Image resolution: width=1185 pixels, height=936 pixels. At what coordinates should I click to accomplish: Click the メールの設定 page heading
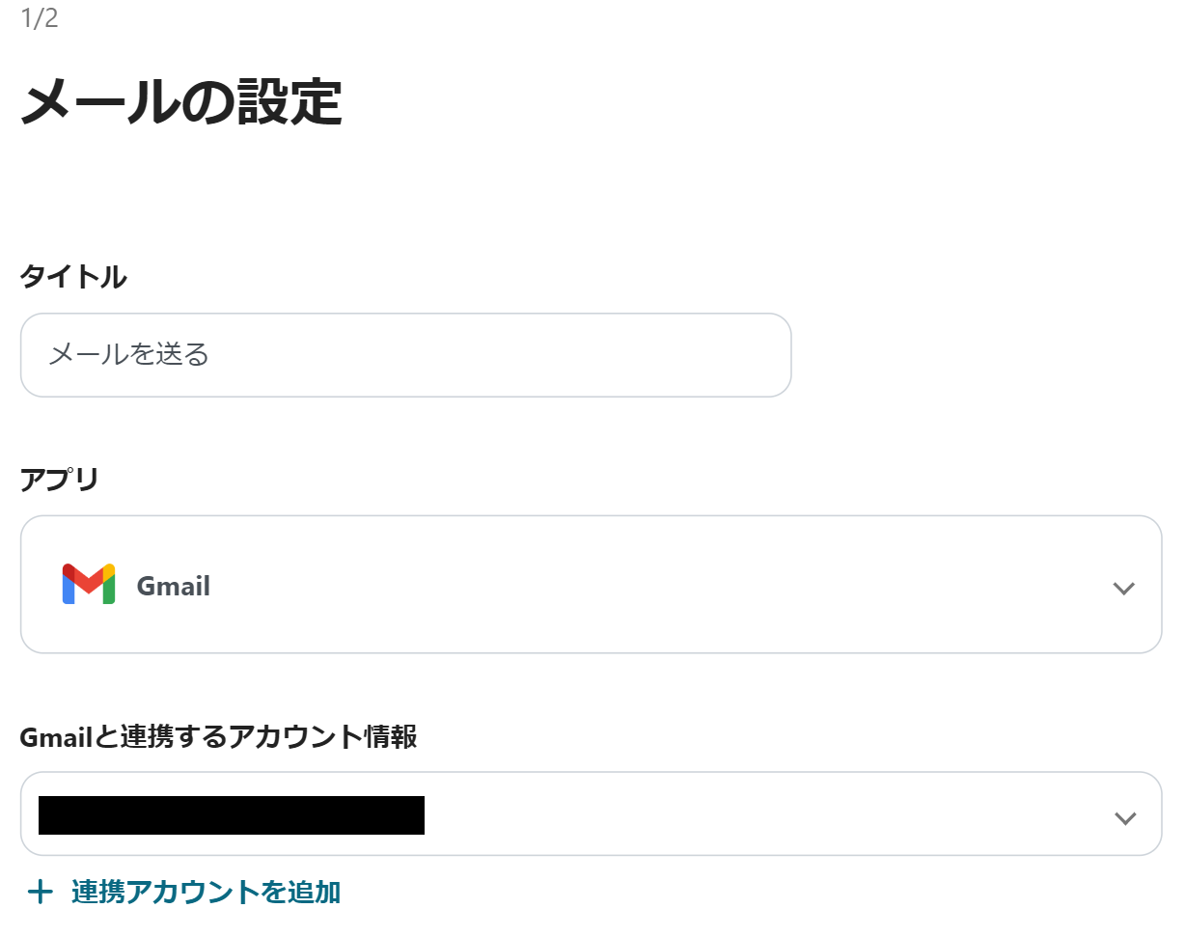pyautogui.click(x=181, y=103)
